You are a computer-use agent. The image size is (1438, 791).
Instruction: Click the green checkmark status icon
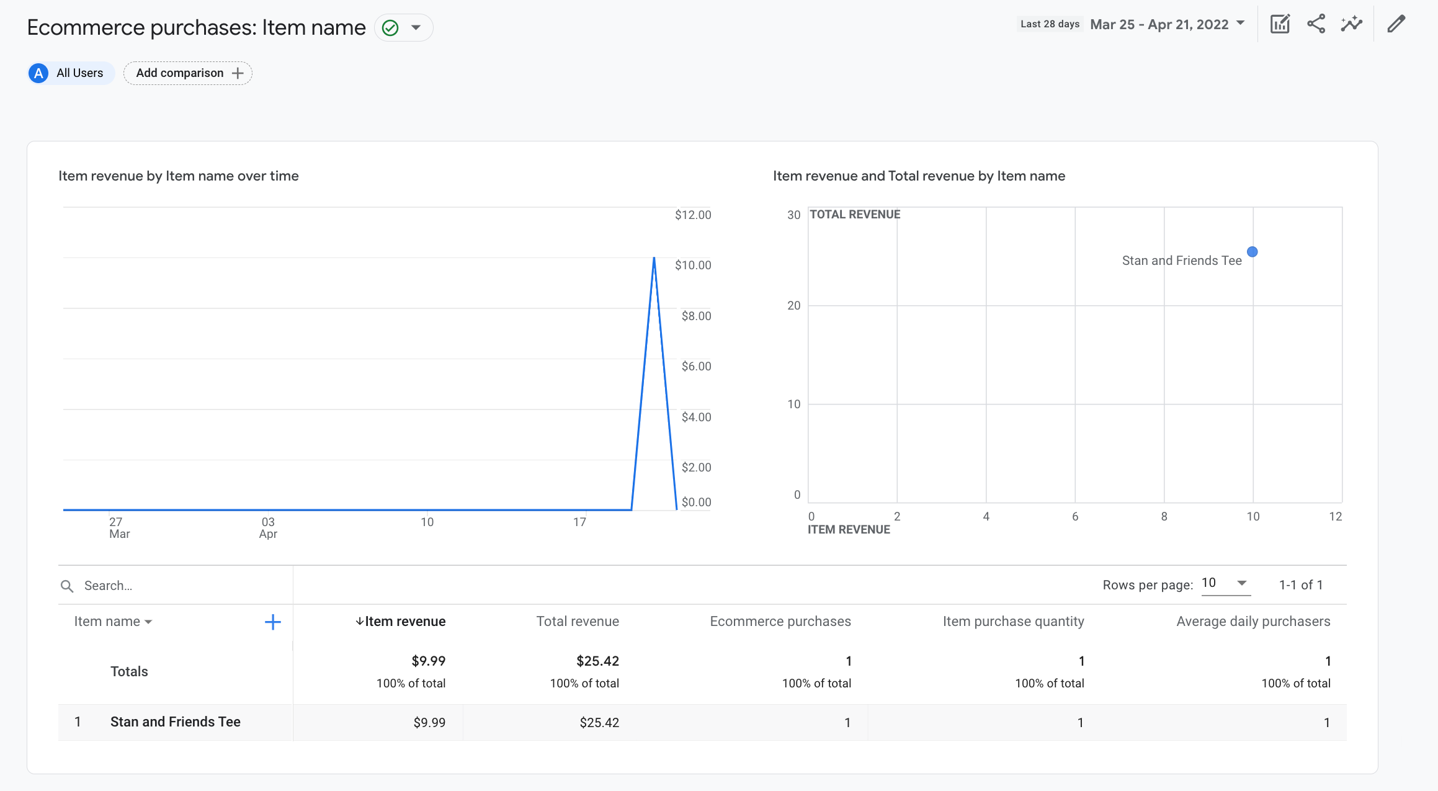click(x=390, y=27)
